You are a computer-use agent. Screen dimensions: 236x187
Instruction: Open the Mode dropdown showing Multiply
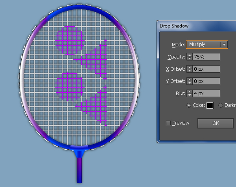(x=207, y=44)
